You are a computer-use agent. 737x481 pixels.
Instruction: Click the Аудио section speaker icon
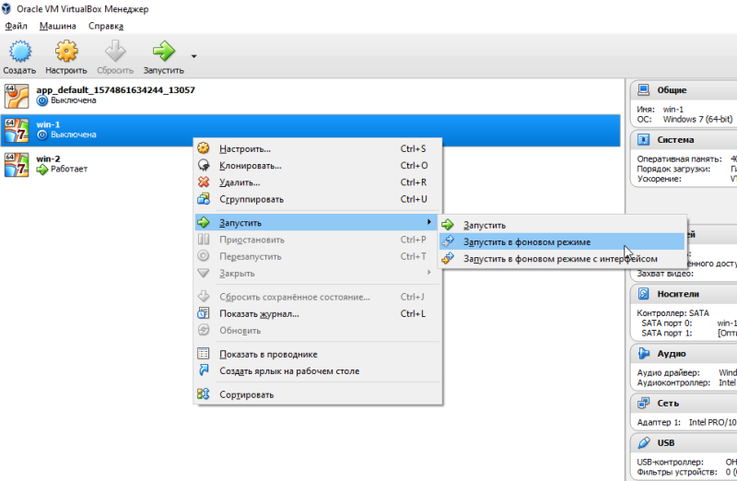pyautogui.click(x=643, y=353)
